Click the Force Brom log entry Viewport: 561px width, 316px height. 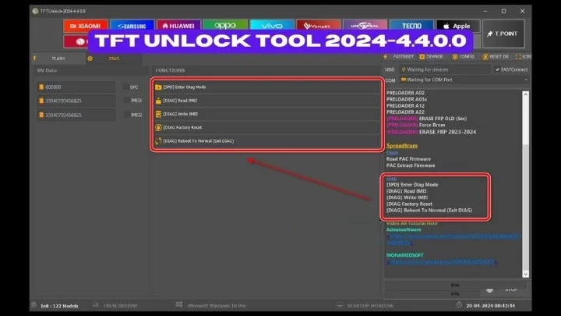[x=416, y=125]
